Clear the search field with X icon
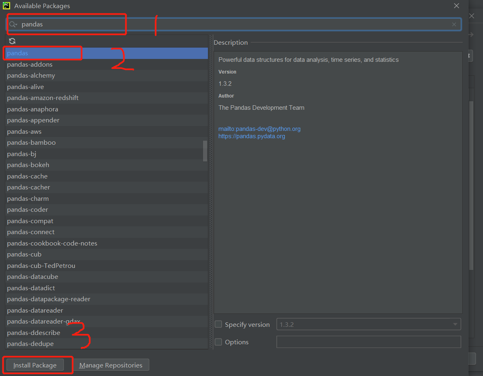This screenshot has width=483, height=376. 454,24
